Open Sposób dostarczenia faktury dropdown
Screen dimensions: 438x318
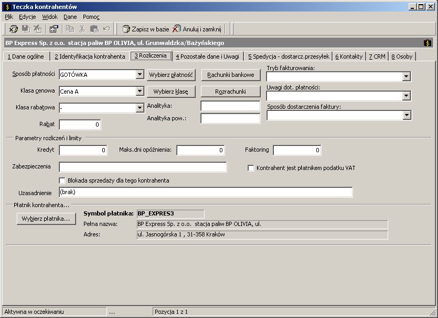[x=407, y=115]
